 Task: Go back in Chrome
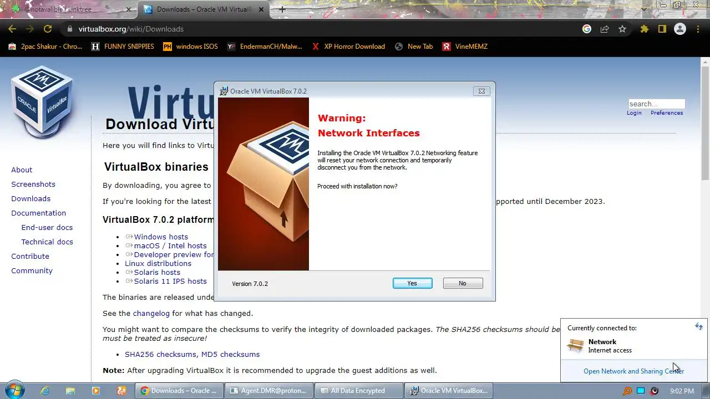click(12, 29)
